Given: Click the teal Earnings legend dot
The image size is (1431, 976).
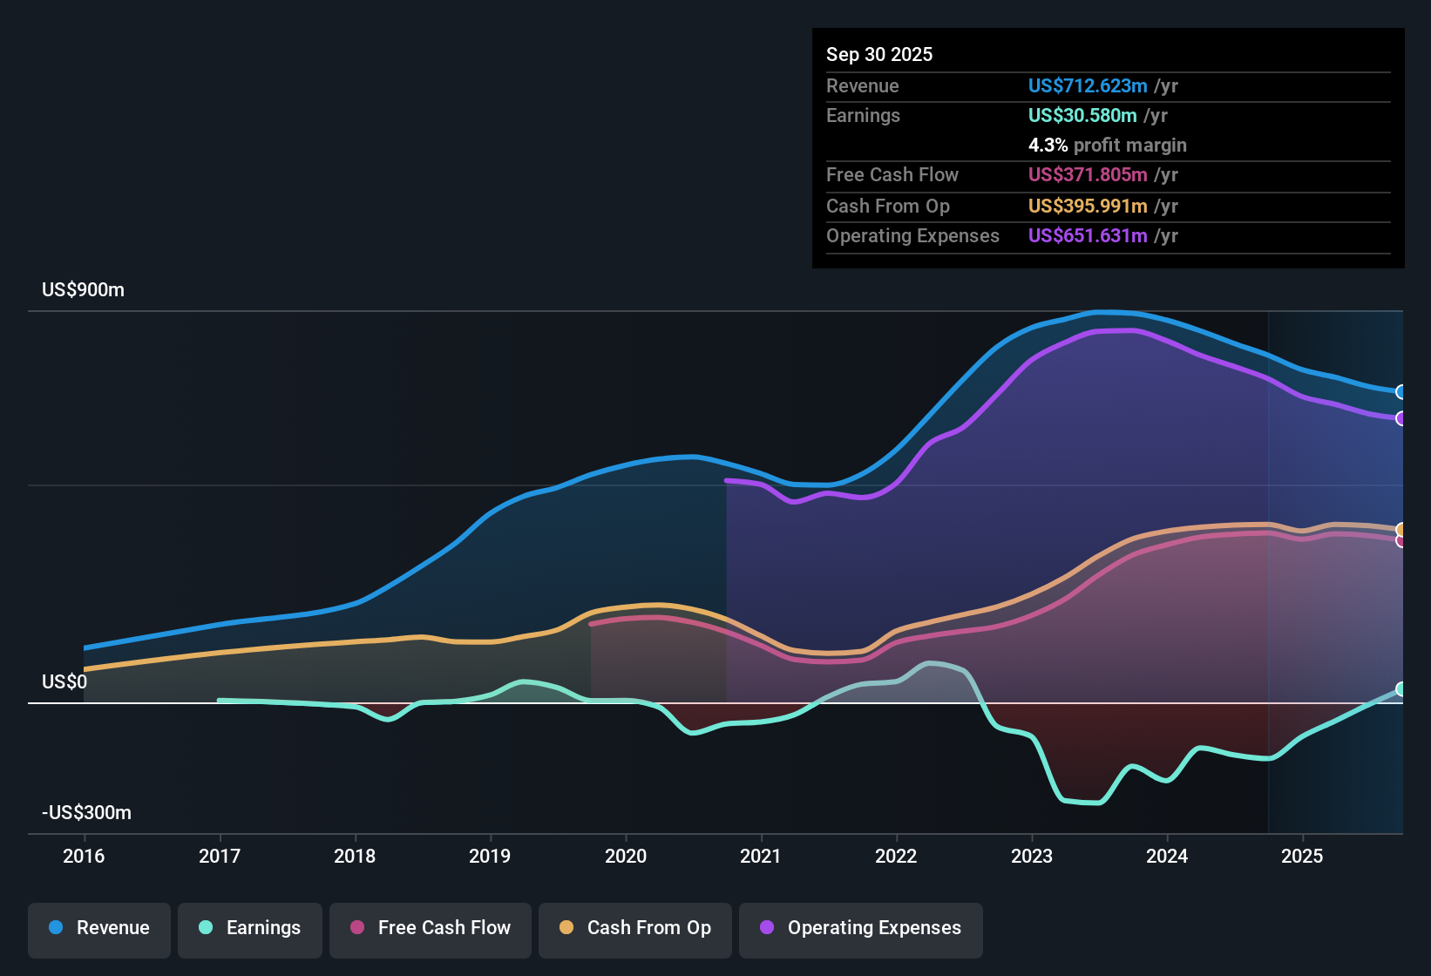Looking at the screenshot, I should coord(206,927).
